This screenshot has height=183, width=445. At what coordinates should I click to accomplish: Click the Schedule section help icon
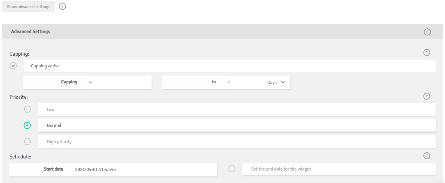point(427,156)
